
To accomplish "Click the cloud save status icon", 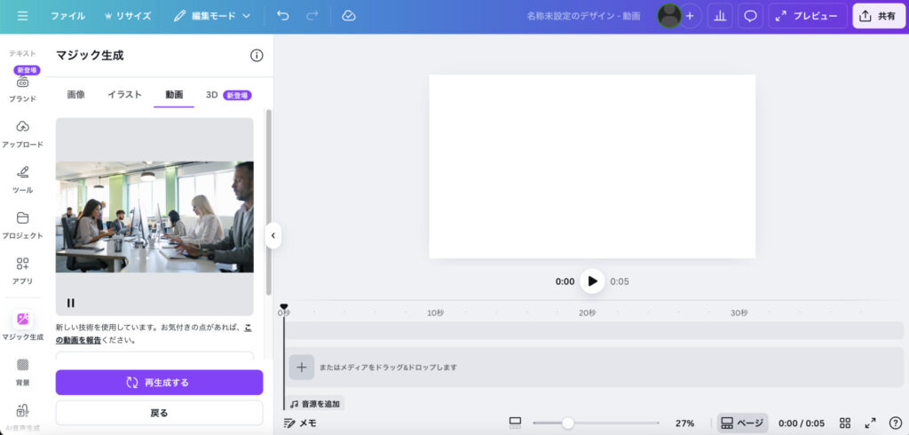I will (x=349, y=16).
